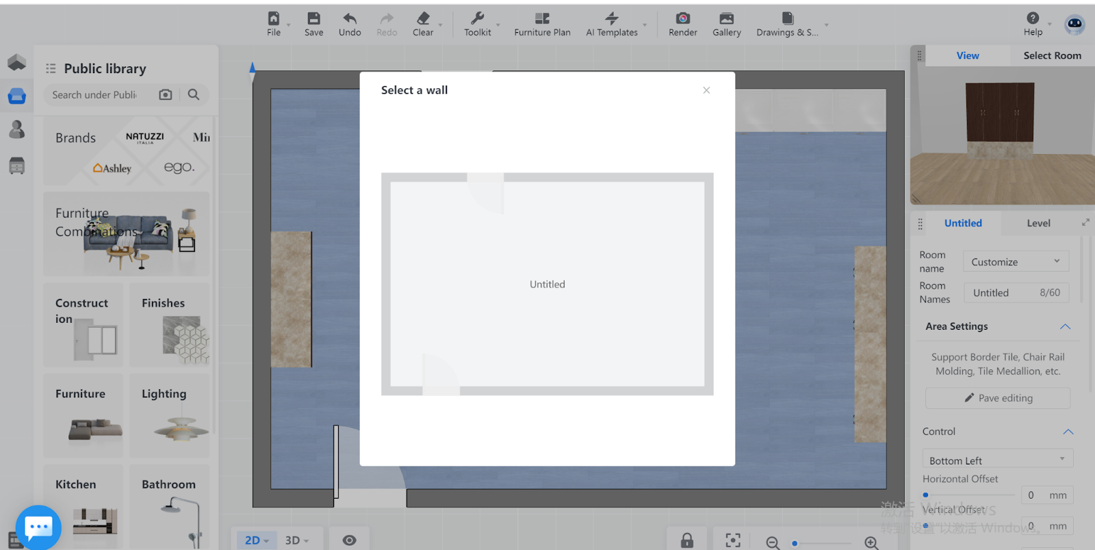Collapse the Area Settings section
1095x550 pixels.
point(1065,327)
